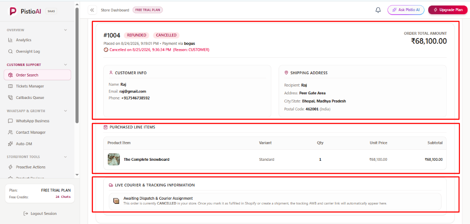470x224 pixels.
Task: Open the Callbacks Queue page
Action: [x=38, y=98]
